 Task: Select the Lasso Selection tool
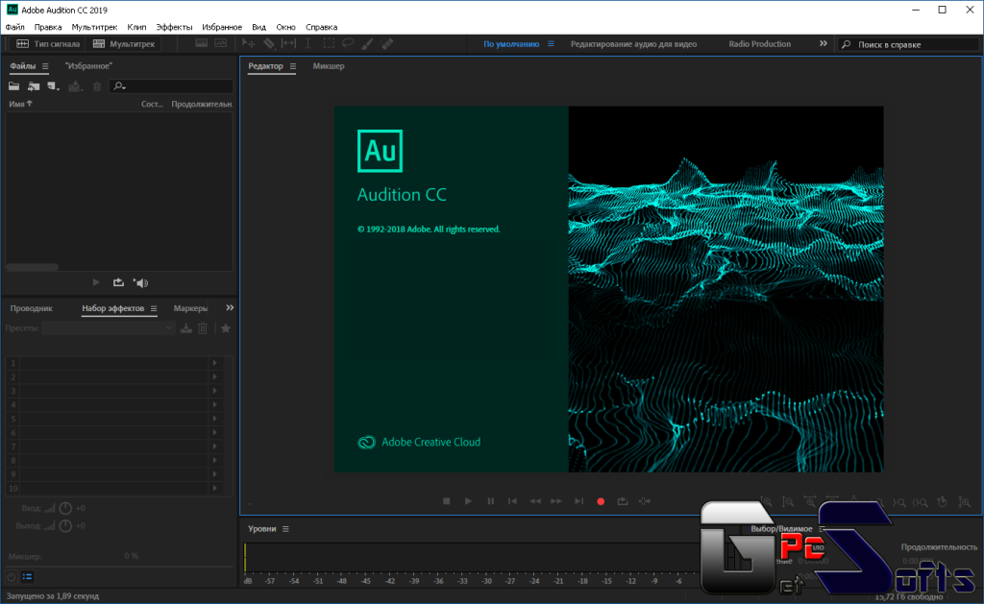[348, 44]
